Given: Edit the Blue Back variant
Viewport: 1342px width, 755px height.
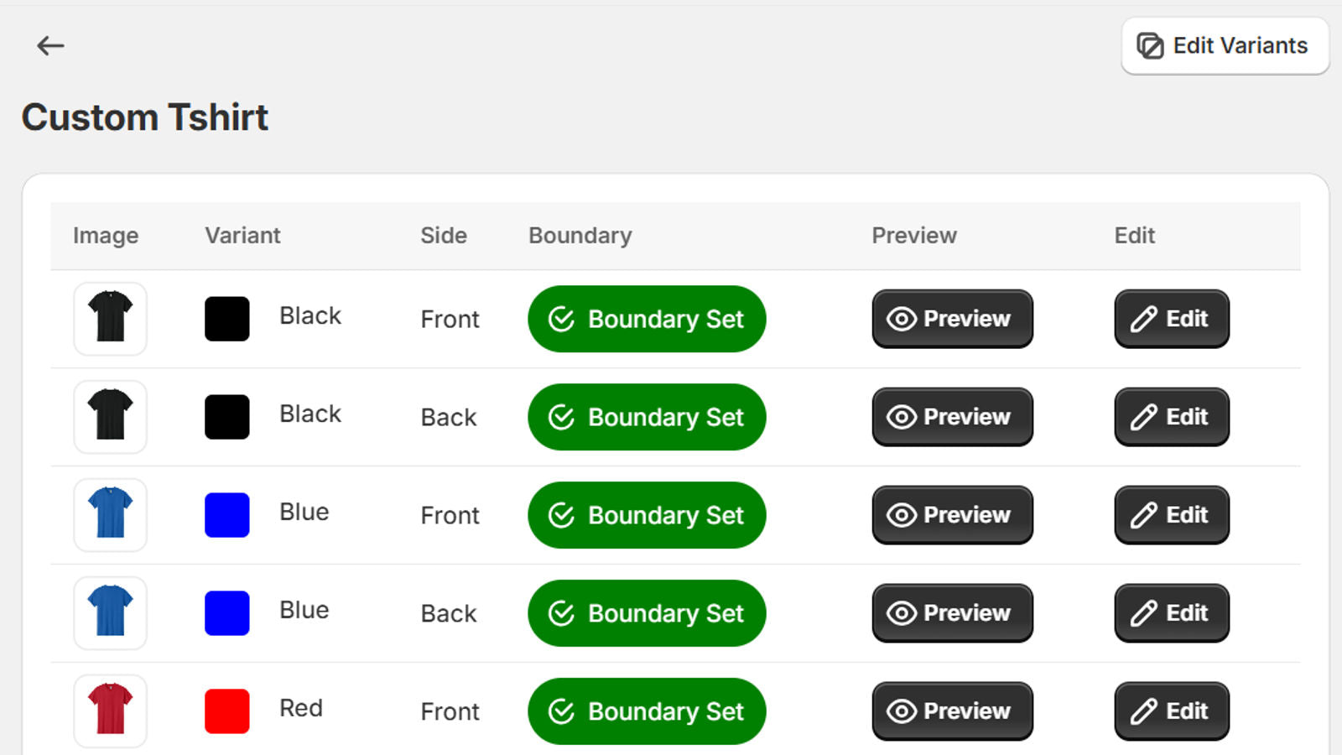Looking at the screenshot, I should click(x=1171, y=613).
